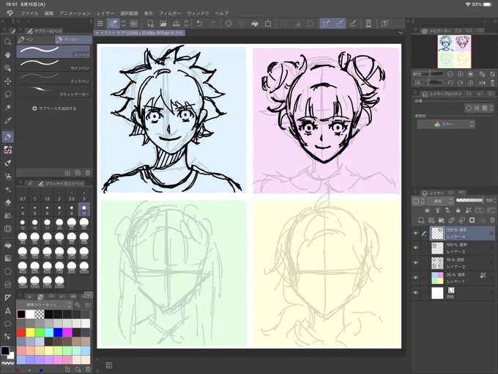Select the ドットペン sub tool
This screenshot has width=498, height=374.
coord(53,78)
